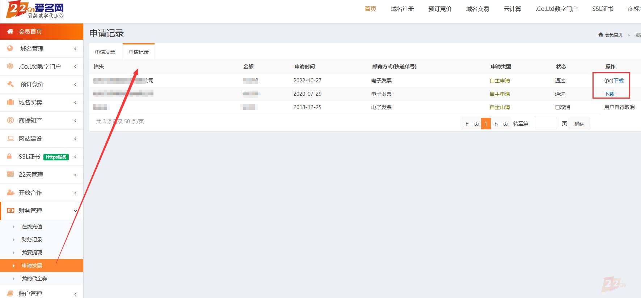Click the 申请时间 column header
The height and width of the screenshot is (298, 641).
click(x=305, y=66)
